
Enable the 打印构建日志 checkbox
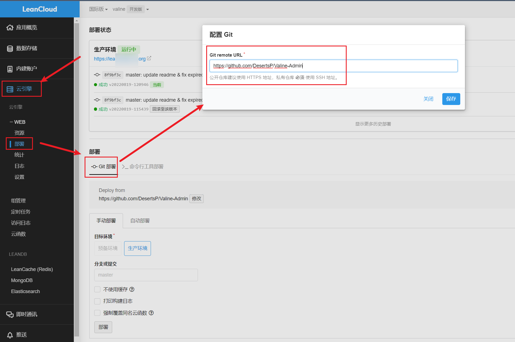tap(97, 301)
